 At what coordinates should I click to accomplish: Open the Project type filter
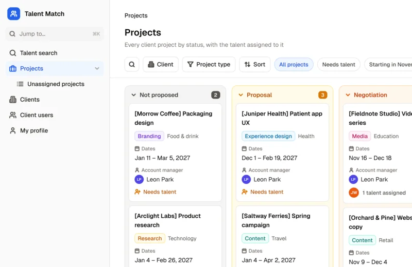209,65
